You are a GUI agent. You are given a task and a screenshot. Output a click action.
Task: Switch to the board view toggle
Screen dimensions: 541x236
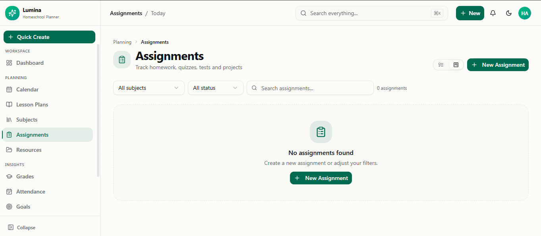(x=456, y=65)
